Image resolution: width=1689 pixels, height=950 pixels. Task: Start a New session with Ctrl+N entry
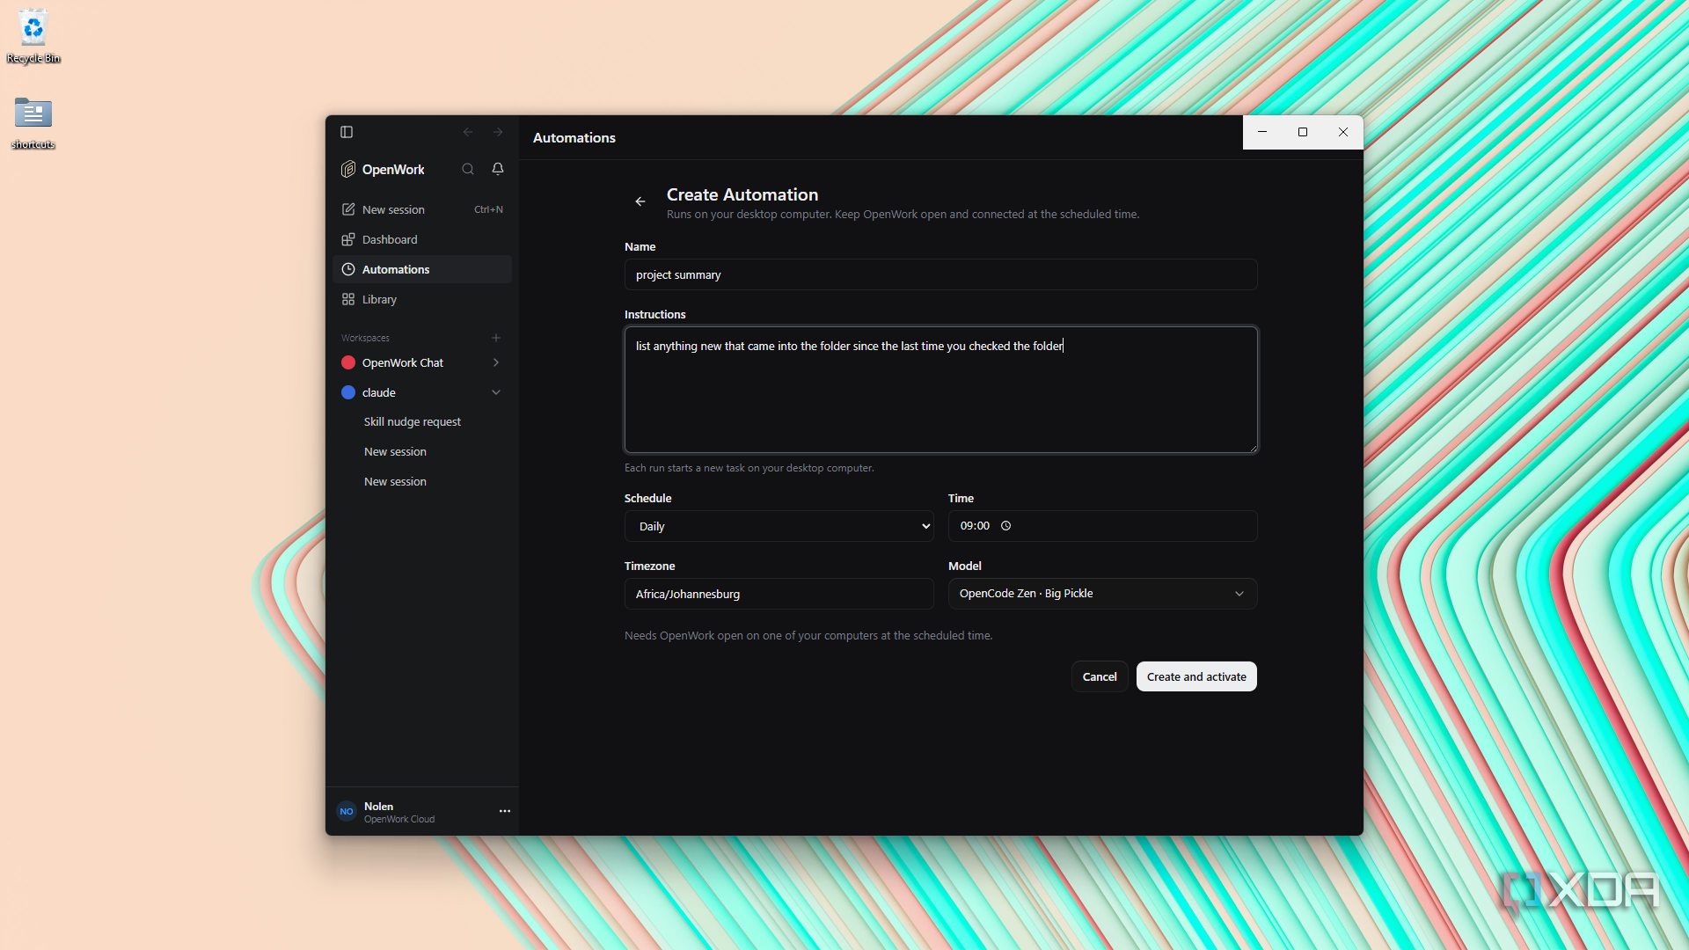click(422, 209)
